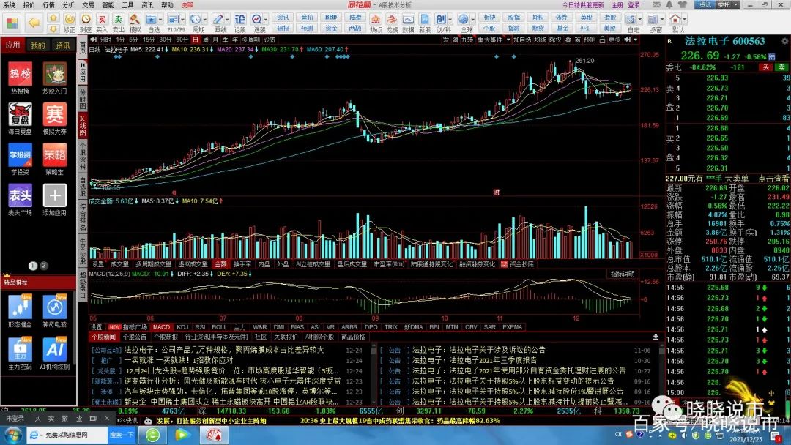
Task: Select the 60分 chart period
Action: 182,40
